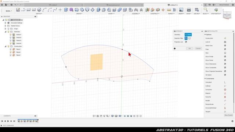Click the Tangent constraint icon
Image resolution: width=235 pixels, height=132 pixels.
pos(225,111)
